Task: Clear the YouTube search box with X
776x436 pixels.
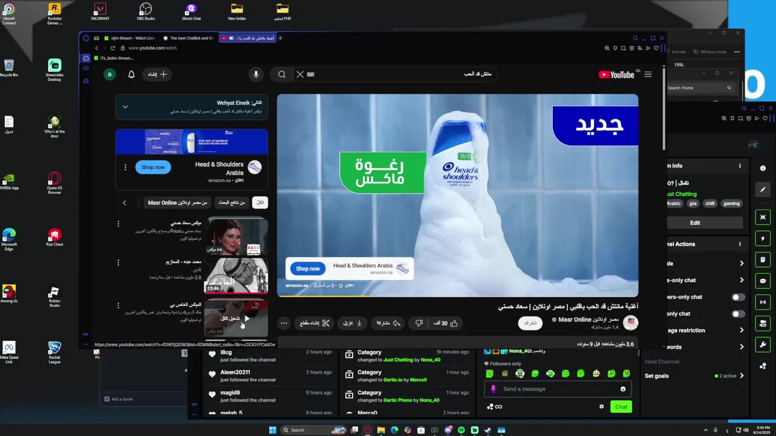Action: pyautogui.click(x=300, y=74)
